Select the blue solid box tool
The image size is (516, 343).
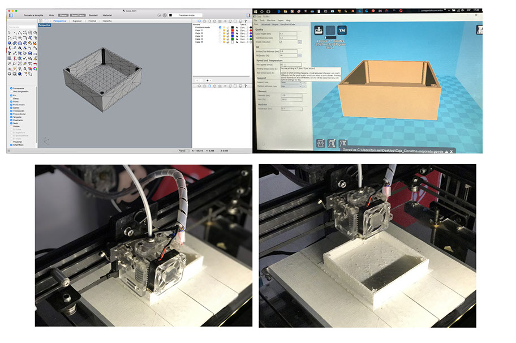[9, 43]
